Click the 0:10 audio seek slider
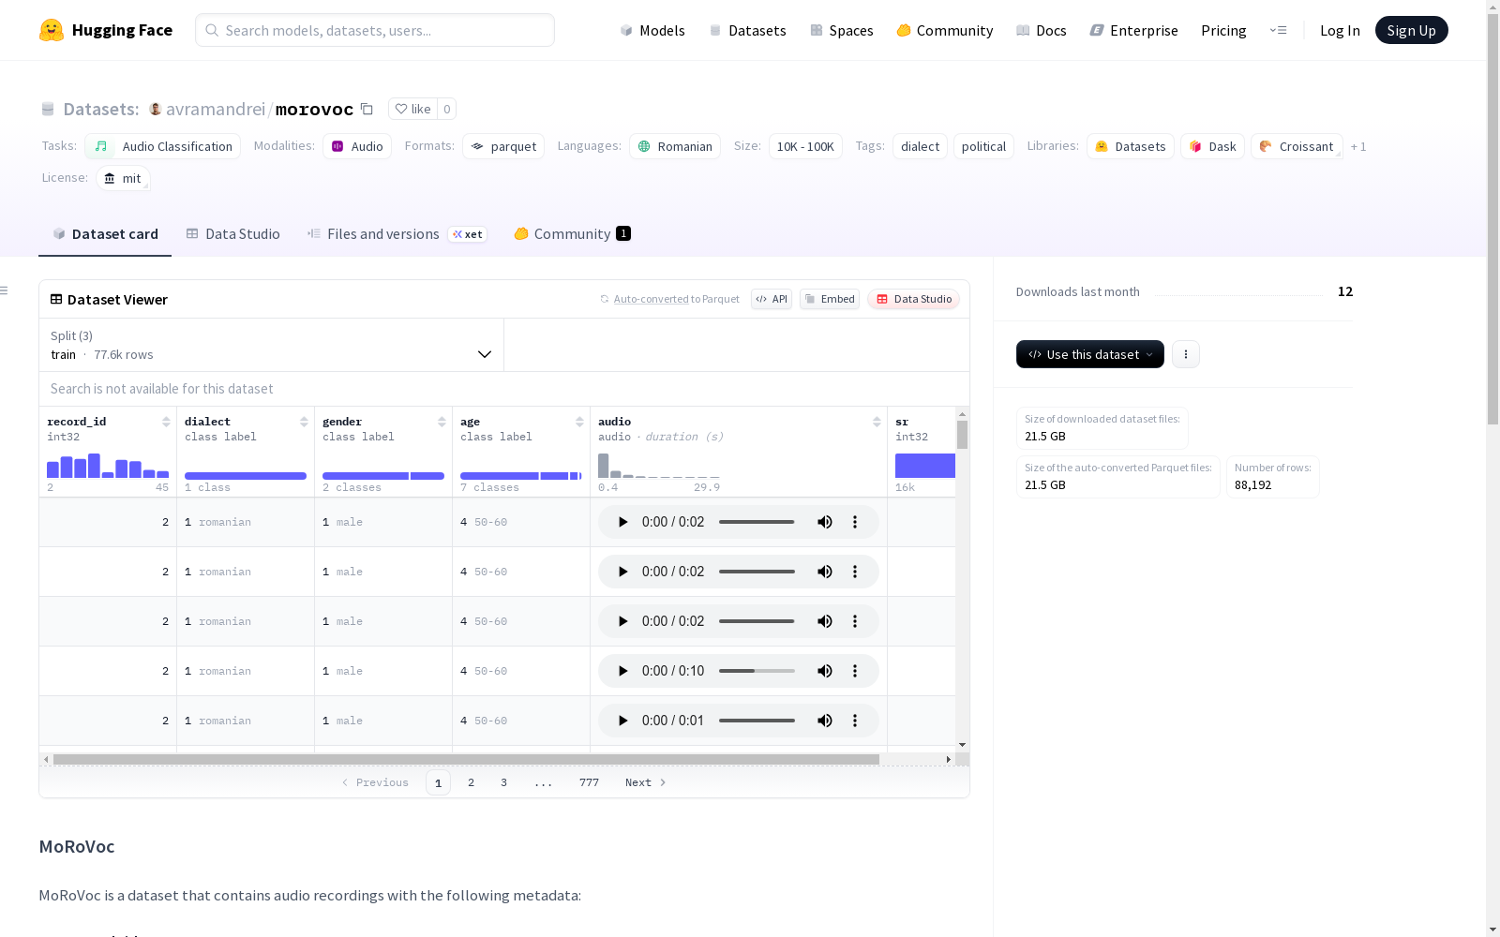This screenshot has width=1500, height=937. 757,671
